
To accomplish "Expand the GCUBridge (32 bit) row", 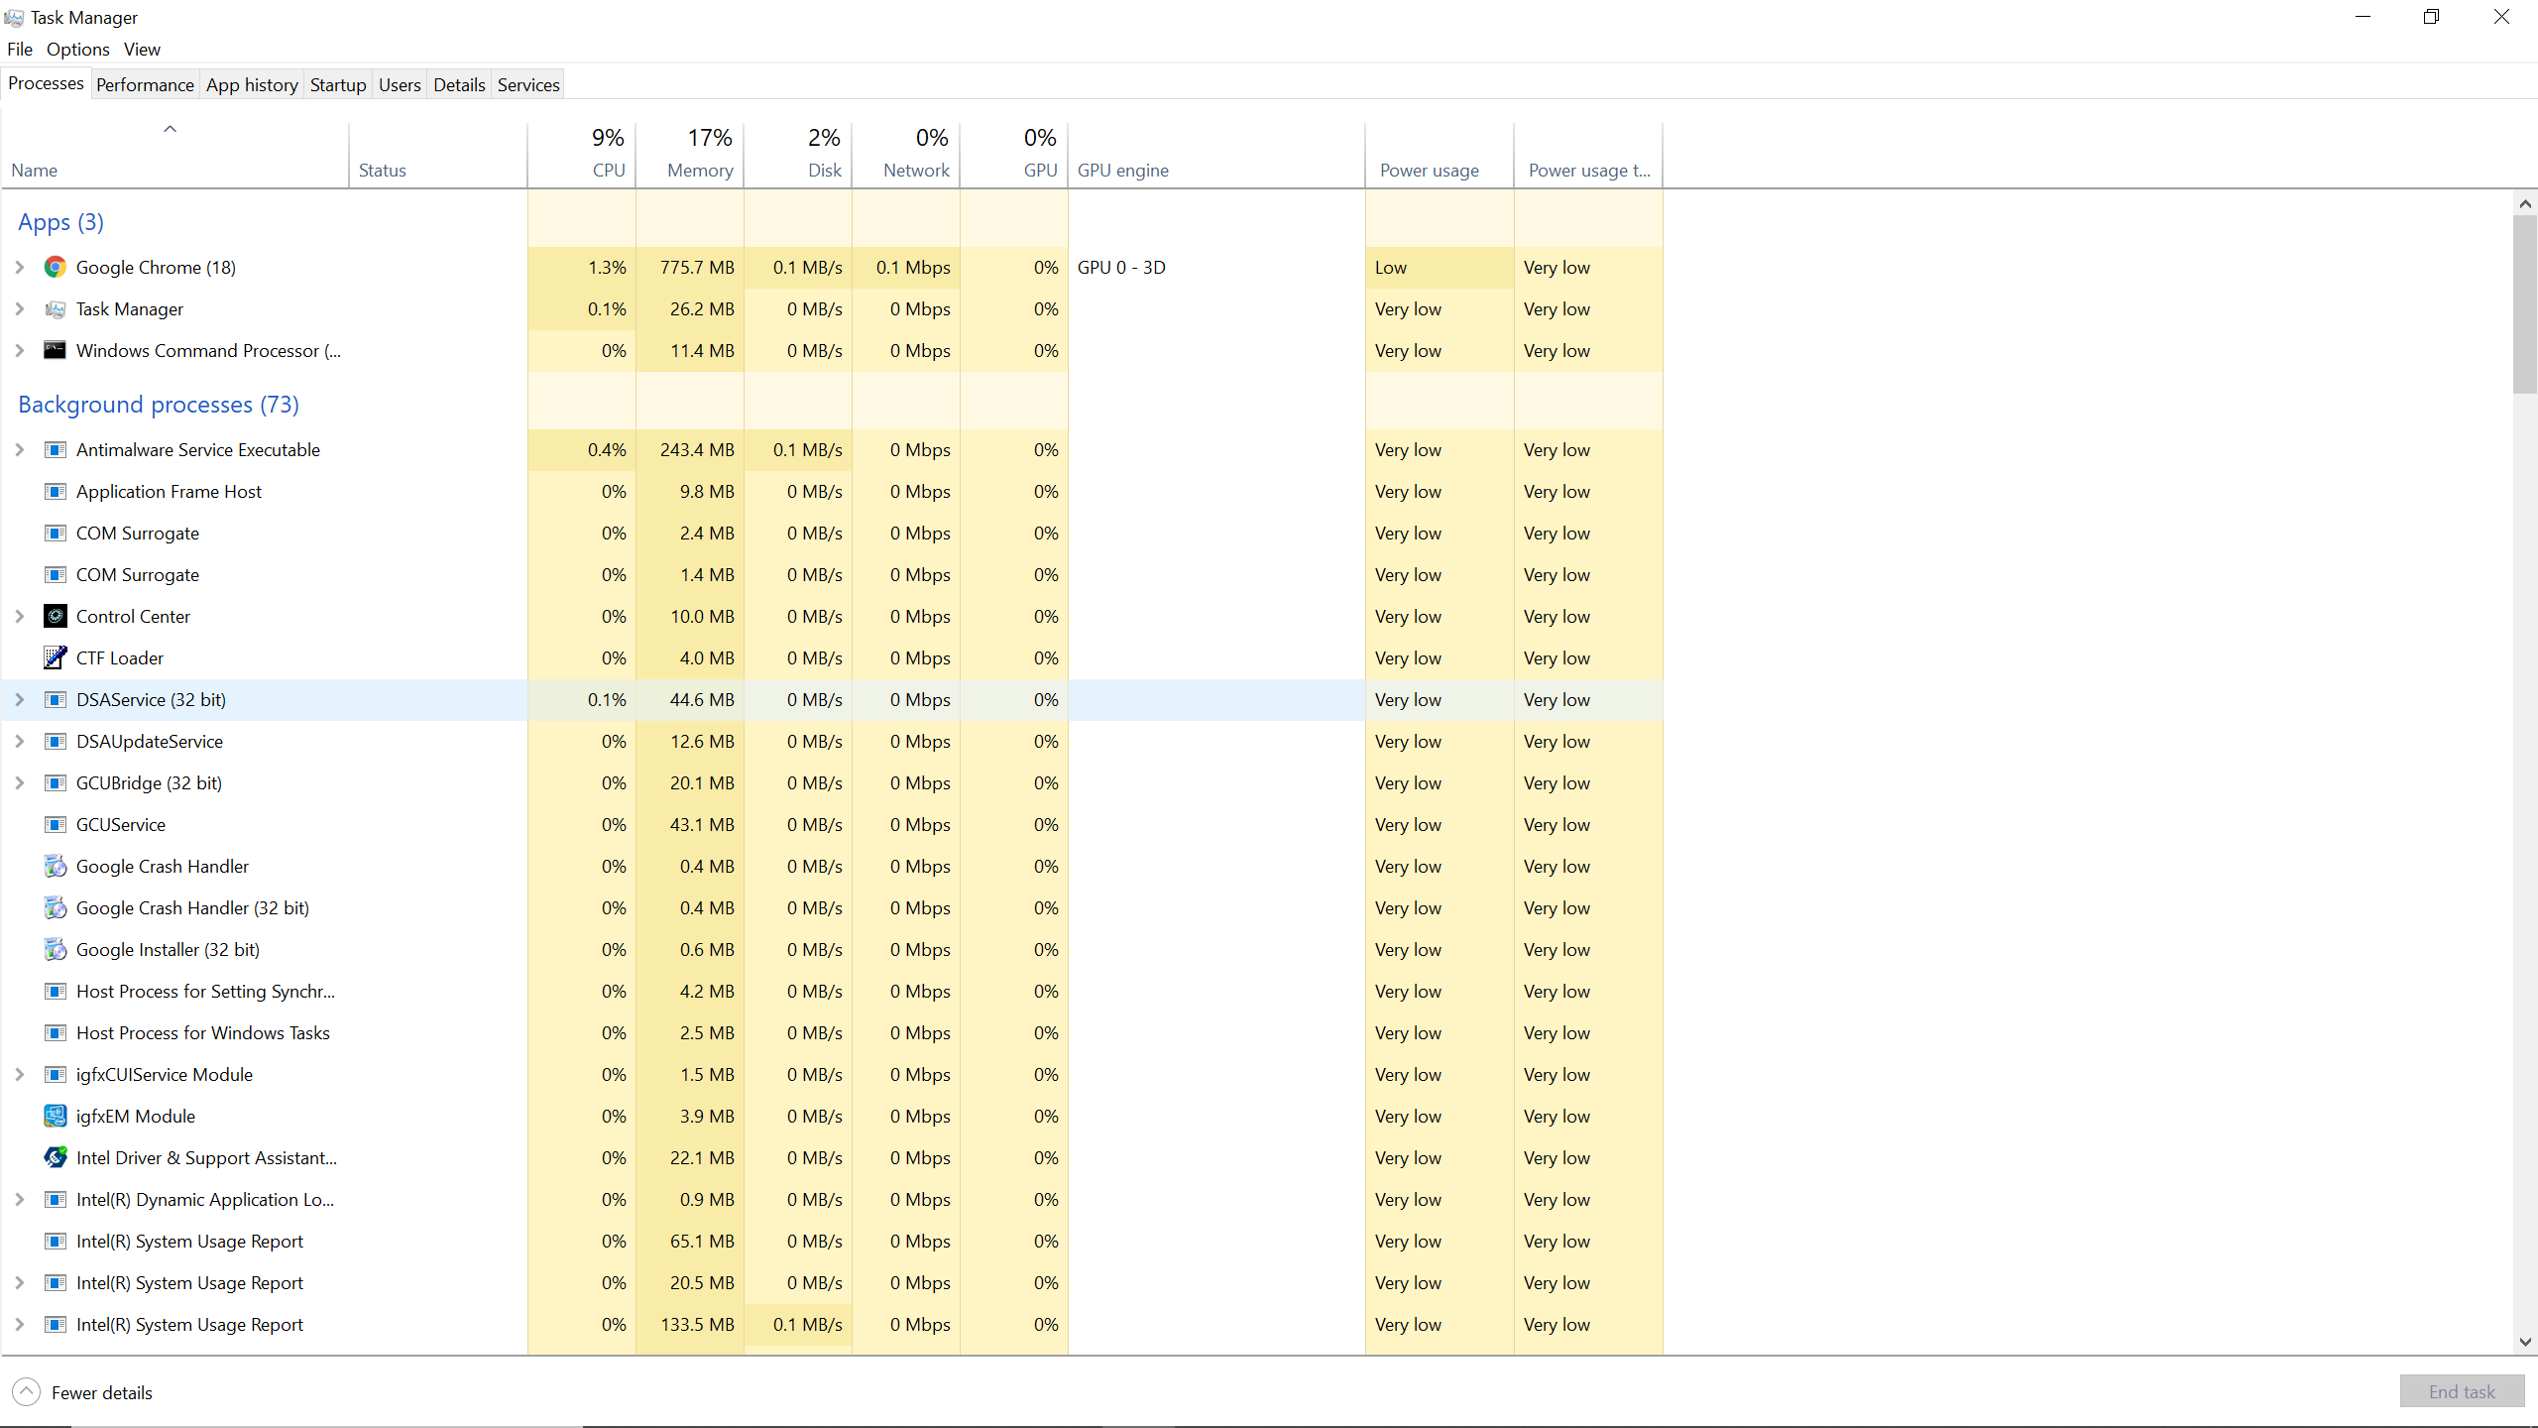I will [19, 782].
